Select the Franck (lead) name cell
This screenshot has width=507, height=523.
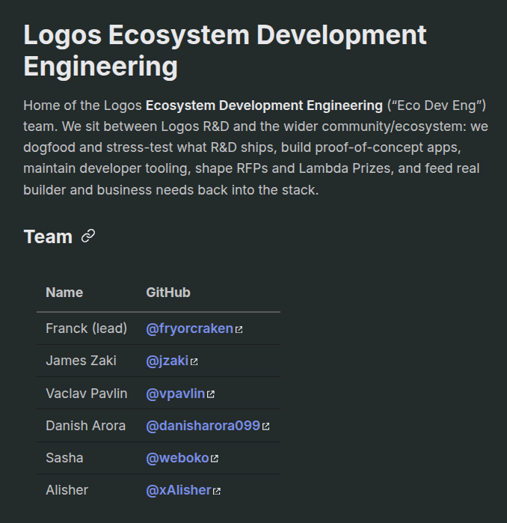point(86,328)
